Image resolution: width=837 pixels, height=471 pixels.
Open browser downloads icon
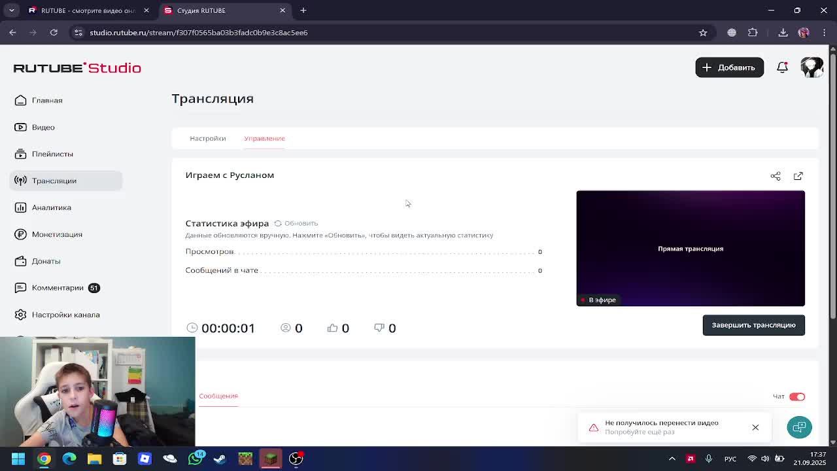pos(783,33)
